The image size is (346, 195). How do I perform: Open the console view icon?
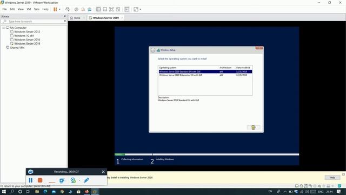point(127,9)
